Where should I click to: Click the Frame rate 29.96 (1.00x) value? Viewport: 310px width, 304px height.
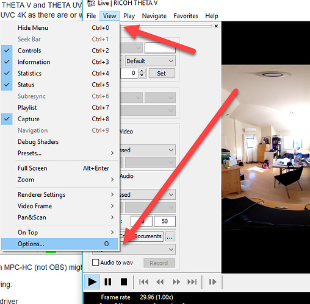[x=156, y=297]
